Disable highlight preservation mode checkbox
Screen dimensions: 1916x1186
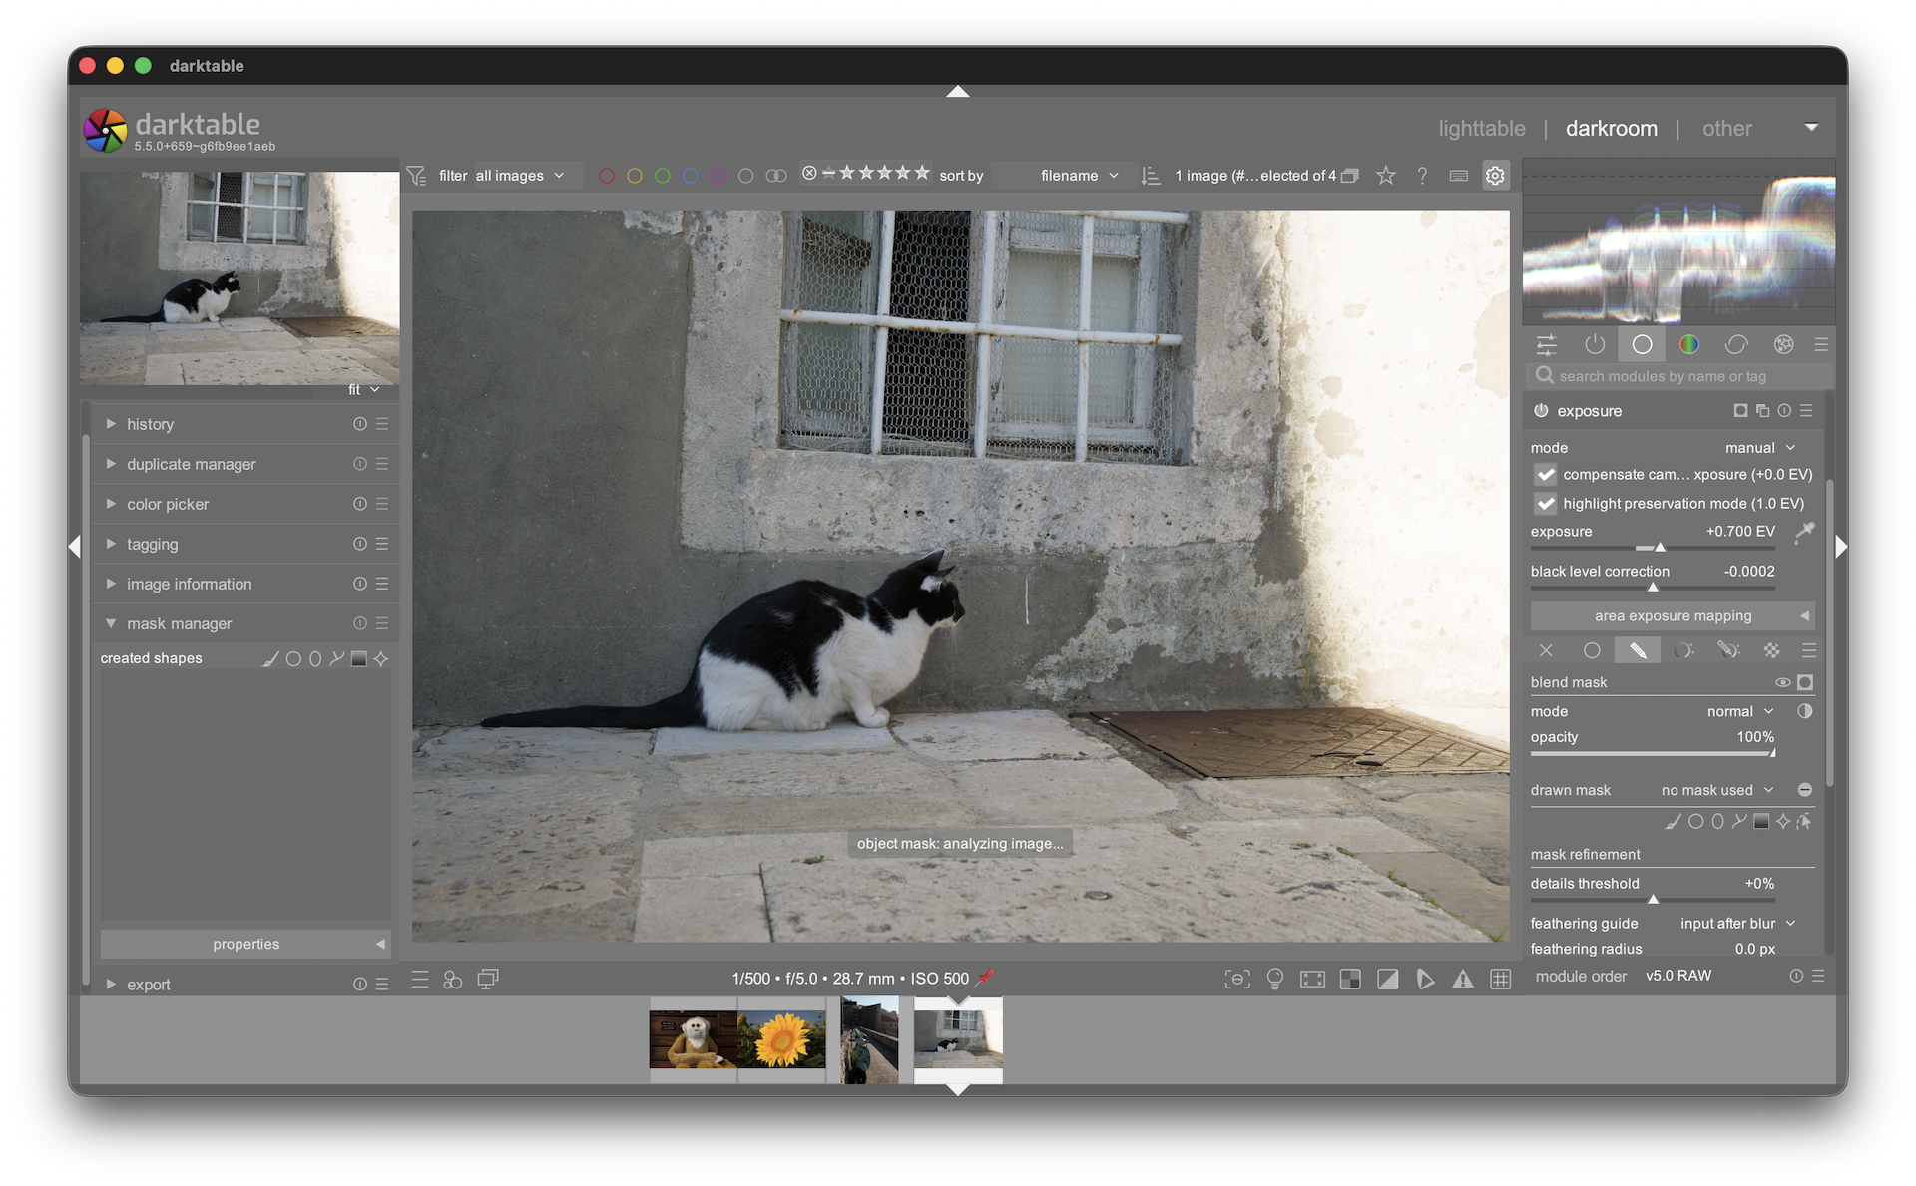coord(1546,504)
